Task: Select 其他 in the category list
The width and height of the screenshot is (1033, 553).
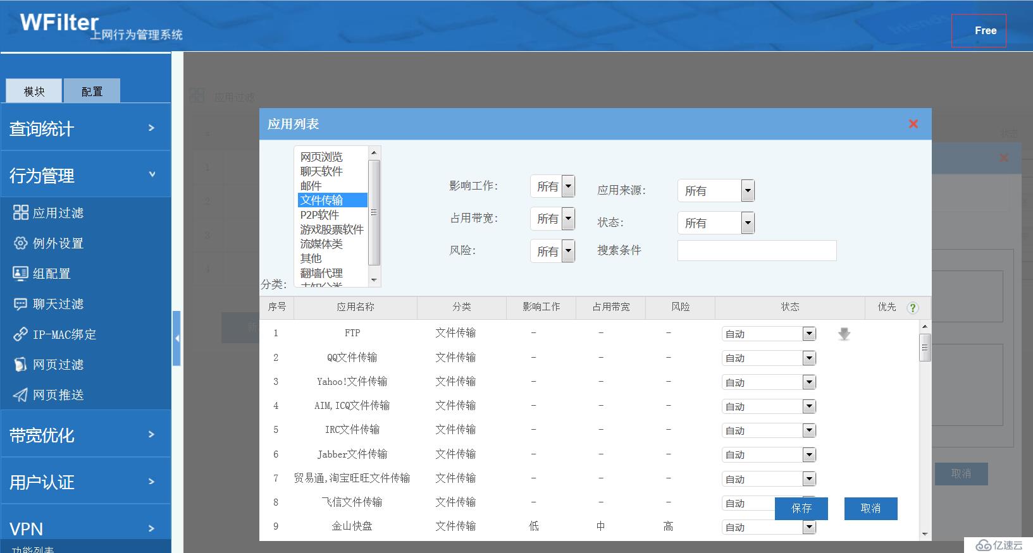Action: coord(332,258)
